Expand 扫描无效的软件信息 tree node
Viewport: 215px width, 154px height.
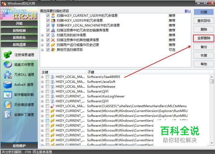tap(42, 35)
